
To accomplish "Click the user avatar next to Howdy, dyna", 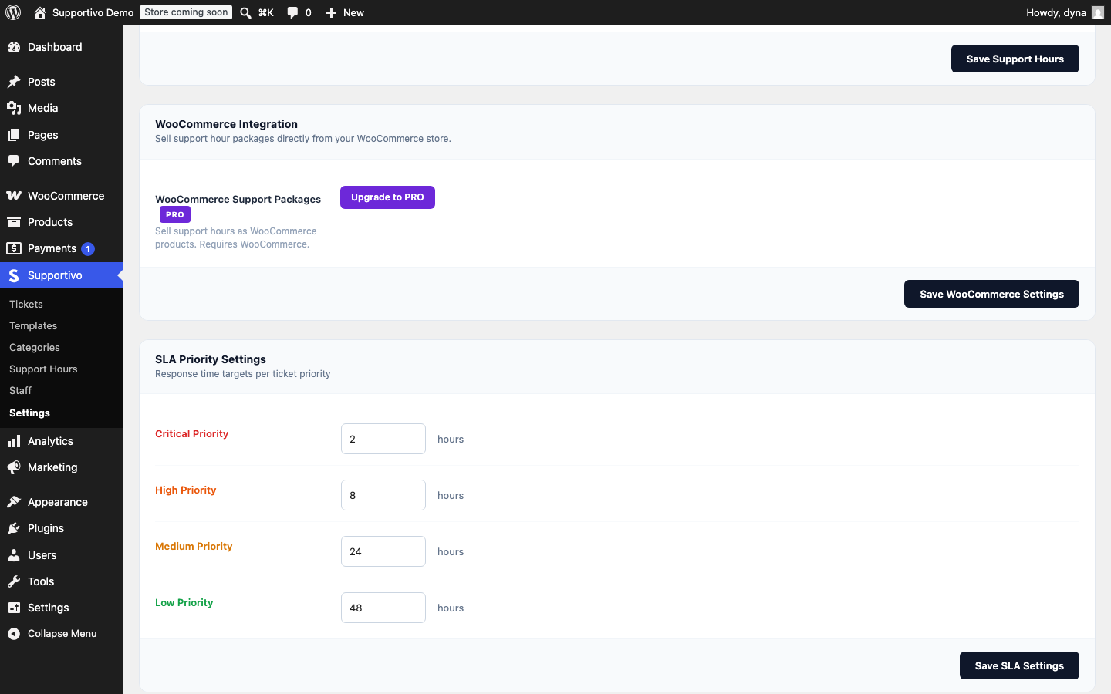I will [x=1097, y=12].
